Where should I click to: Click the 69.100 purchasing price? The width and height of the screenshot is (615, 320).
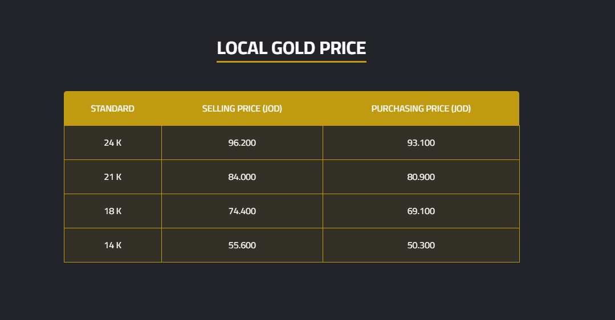[x=421, y=211]
